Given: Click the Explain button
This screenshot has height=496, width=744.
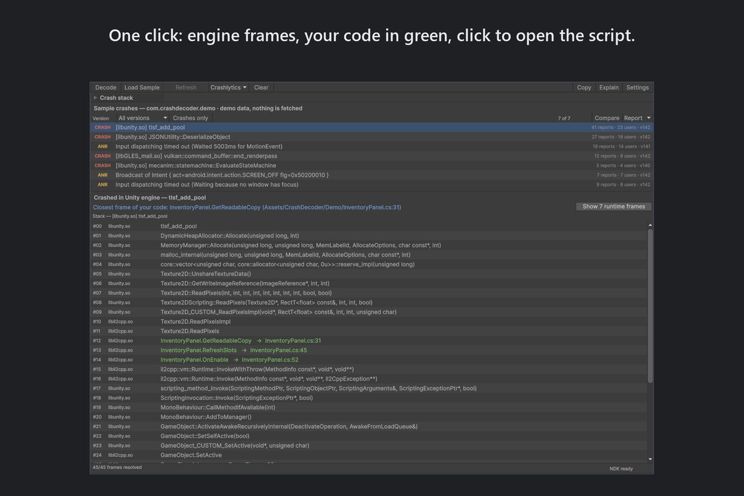Looking at the screenshot, I should [x=609, y=87].
